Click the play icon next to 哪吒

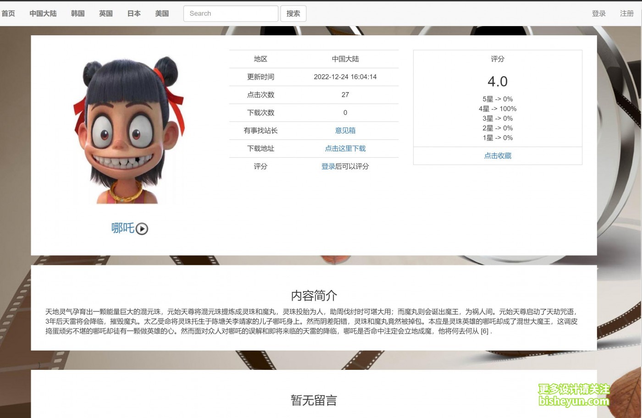142,229
